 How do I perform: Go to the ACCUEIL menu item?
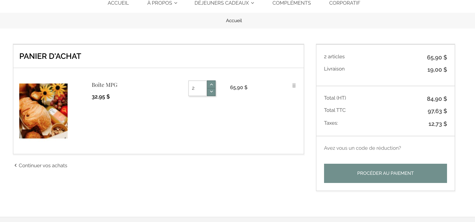[x=118, y=3]
